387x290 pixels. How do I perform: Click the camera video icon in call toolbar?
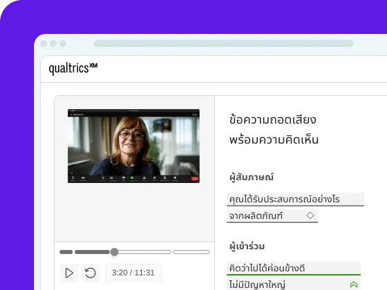pos(83,178)
